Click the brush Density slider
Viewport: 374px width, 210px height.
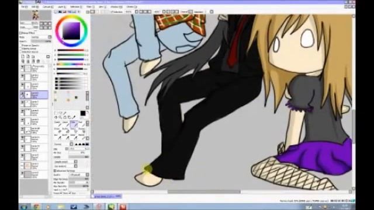point(79,157)
